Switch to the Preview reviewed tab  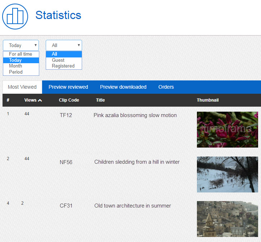coord(68,87)
